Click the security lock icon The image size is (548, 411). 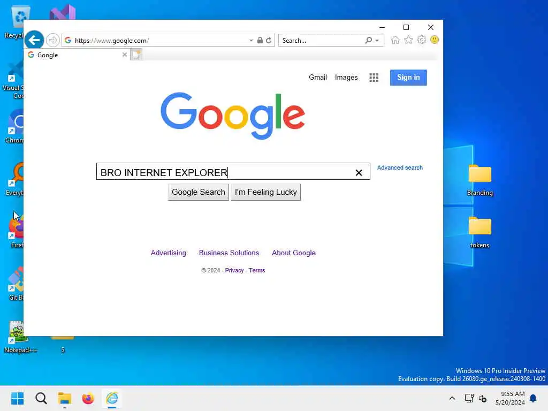[260, 40]
